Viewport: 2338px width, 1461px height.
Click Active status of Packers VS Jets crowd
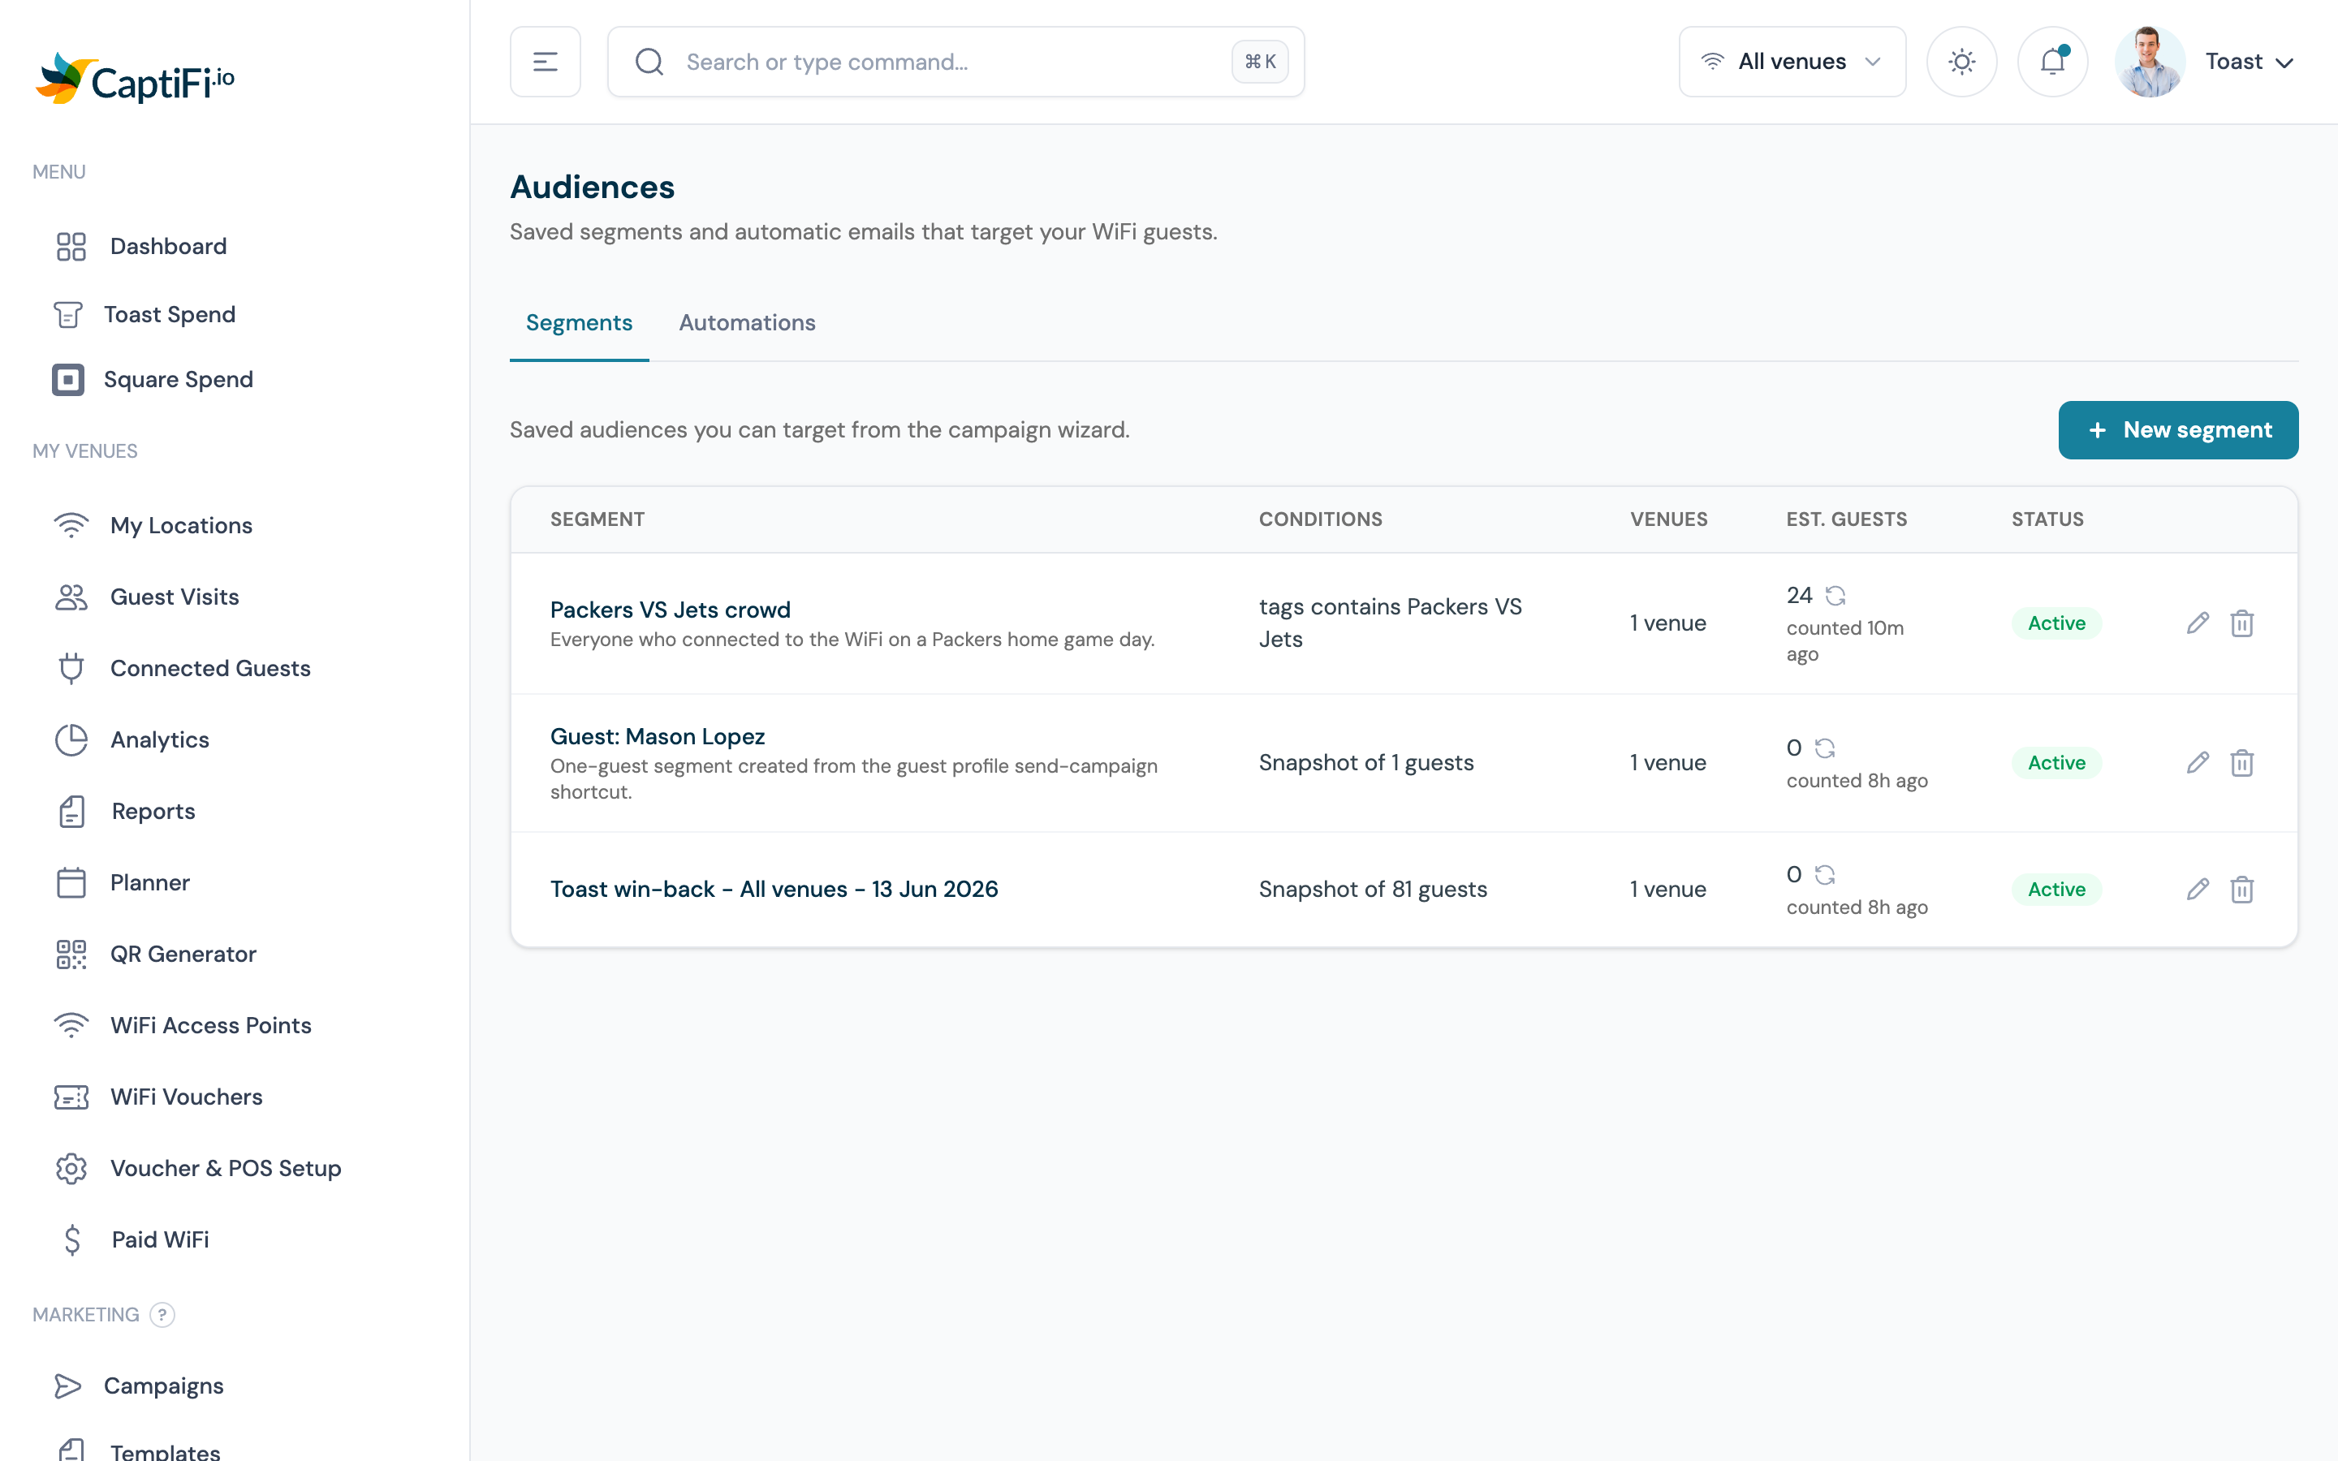tap(2055, 623)
